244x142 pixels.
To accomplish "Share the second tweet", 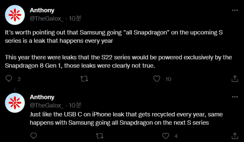I will coord(235,136).
